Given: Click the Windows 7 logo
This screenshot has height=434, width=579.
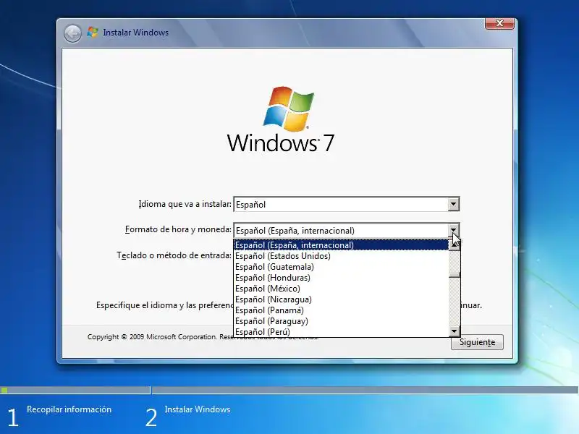Looking at the screenshot, I should [282, 120].
